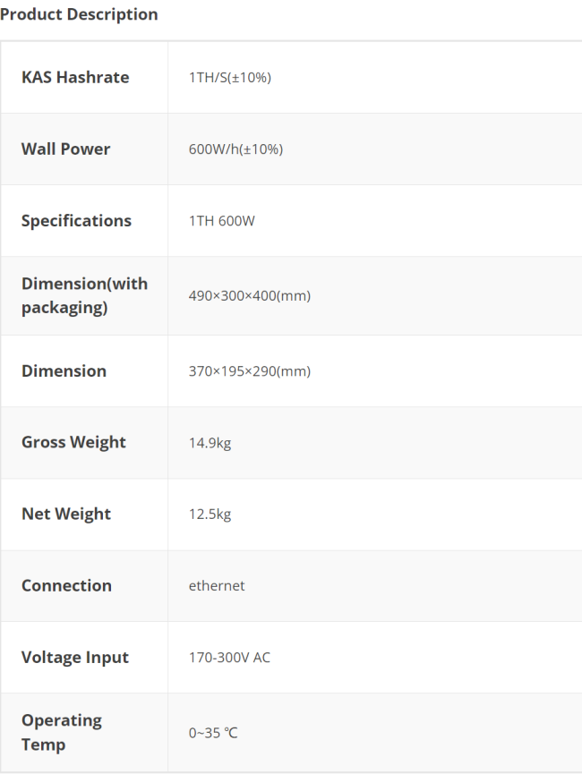
Task: Select the Gross Weight label
Action: tap(73, 442)
